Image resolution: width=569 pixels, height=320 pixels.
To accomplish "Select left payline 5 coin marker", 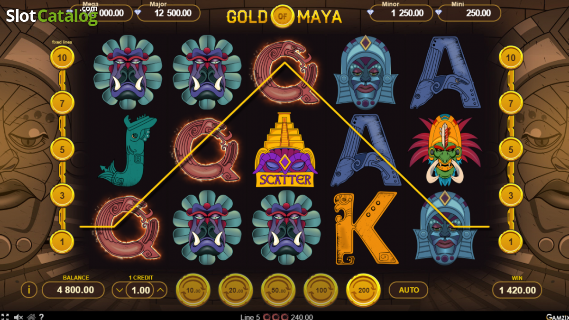I will [x=63, y=150].
